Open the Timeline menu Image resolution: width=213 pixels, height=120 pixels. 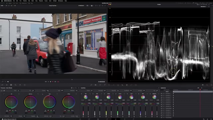(25, 1)
